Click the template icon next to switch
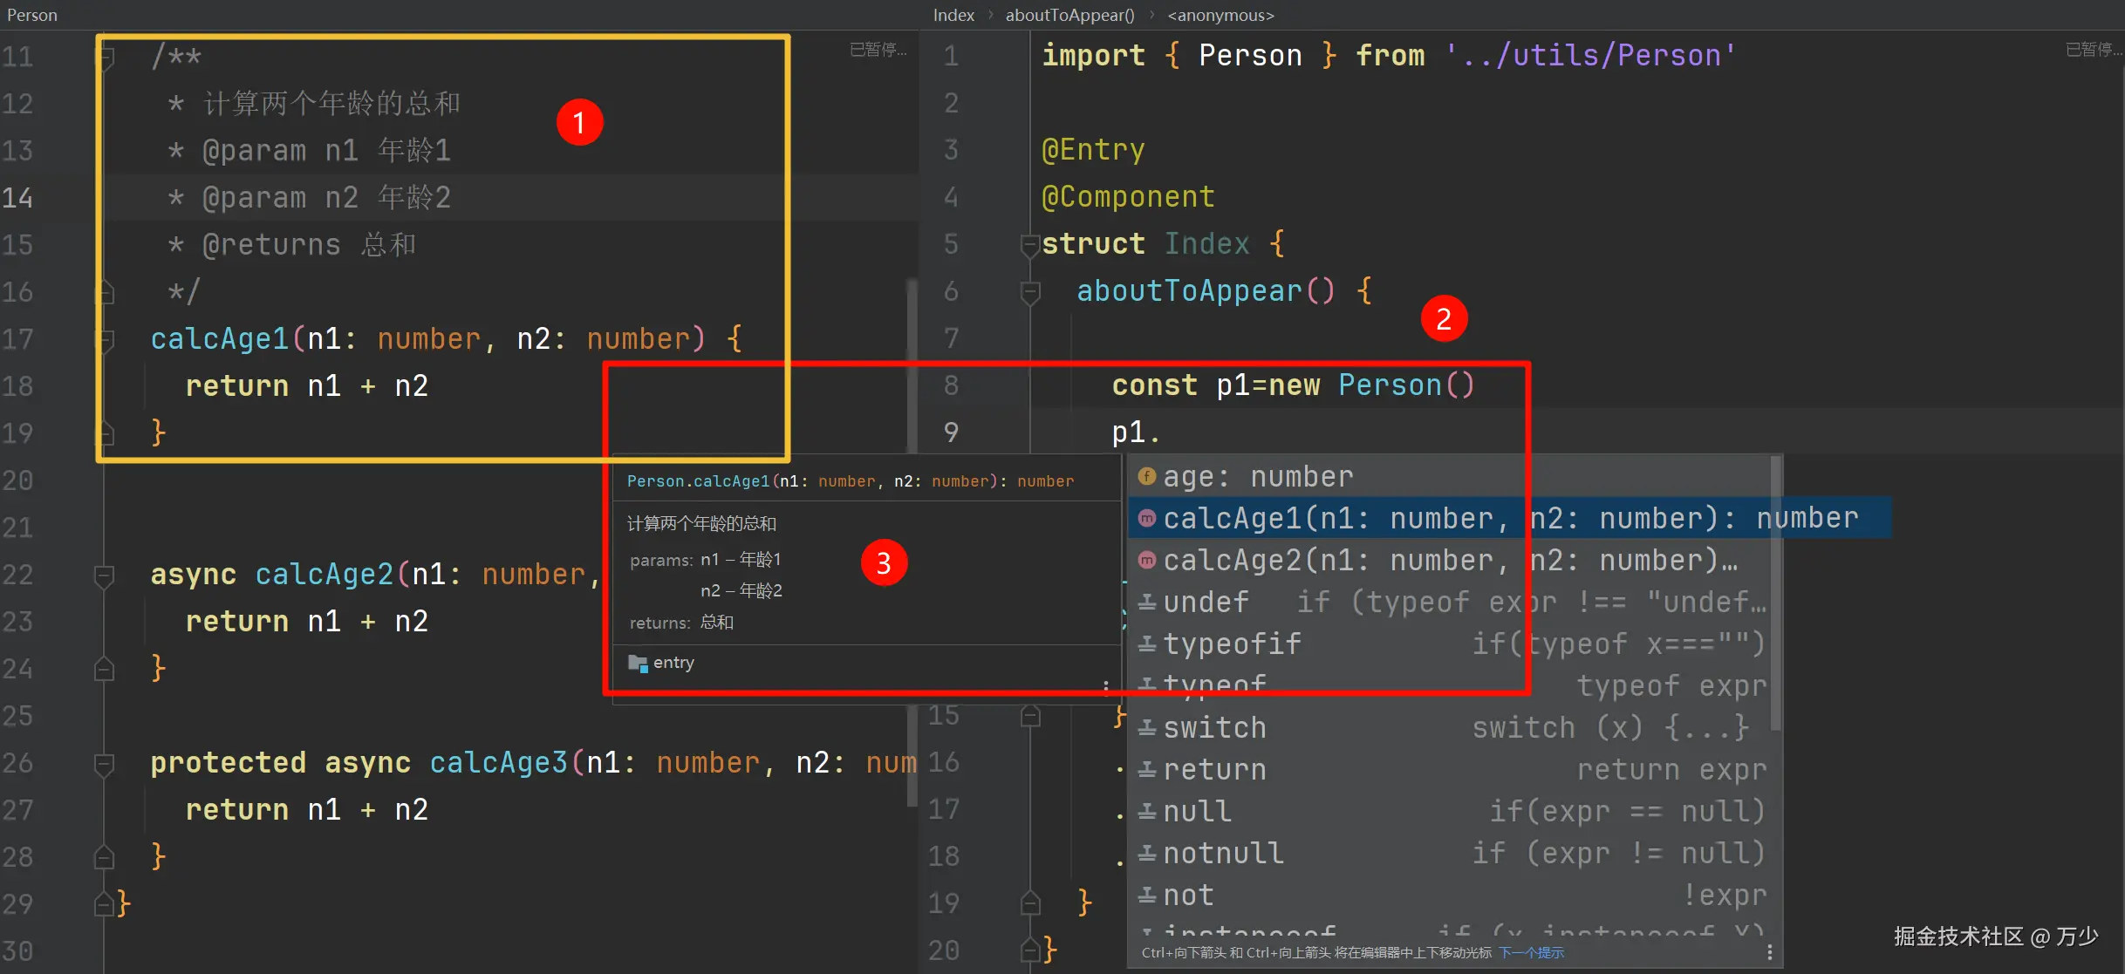 click(x=1147, y=727)
